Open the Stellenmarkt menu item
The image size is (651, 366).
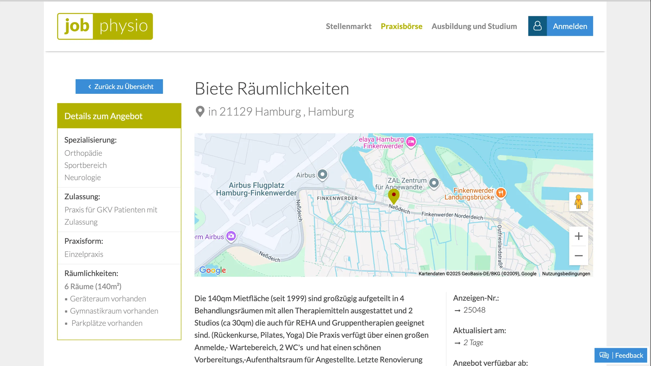coord(349,26)
